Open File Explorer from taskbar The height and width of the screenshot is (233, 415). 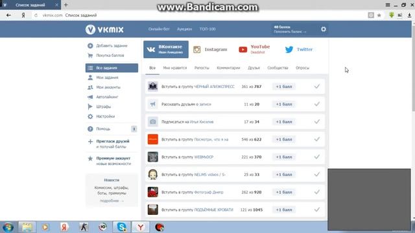27,227
